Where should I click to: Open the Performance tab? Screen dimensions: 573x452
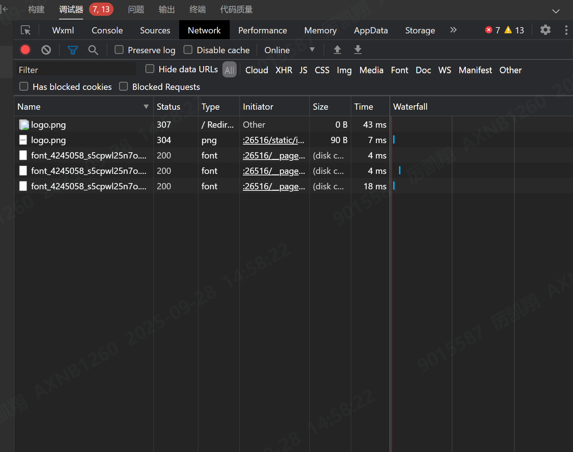click(263, 30)
